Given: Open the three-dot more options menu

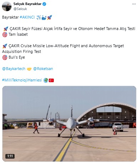Looking at the screenshot, I should [x=134, y=4].
